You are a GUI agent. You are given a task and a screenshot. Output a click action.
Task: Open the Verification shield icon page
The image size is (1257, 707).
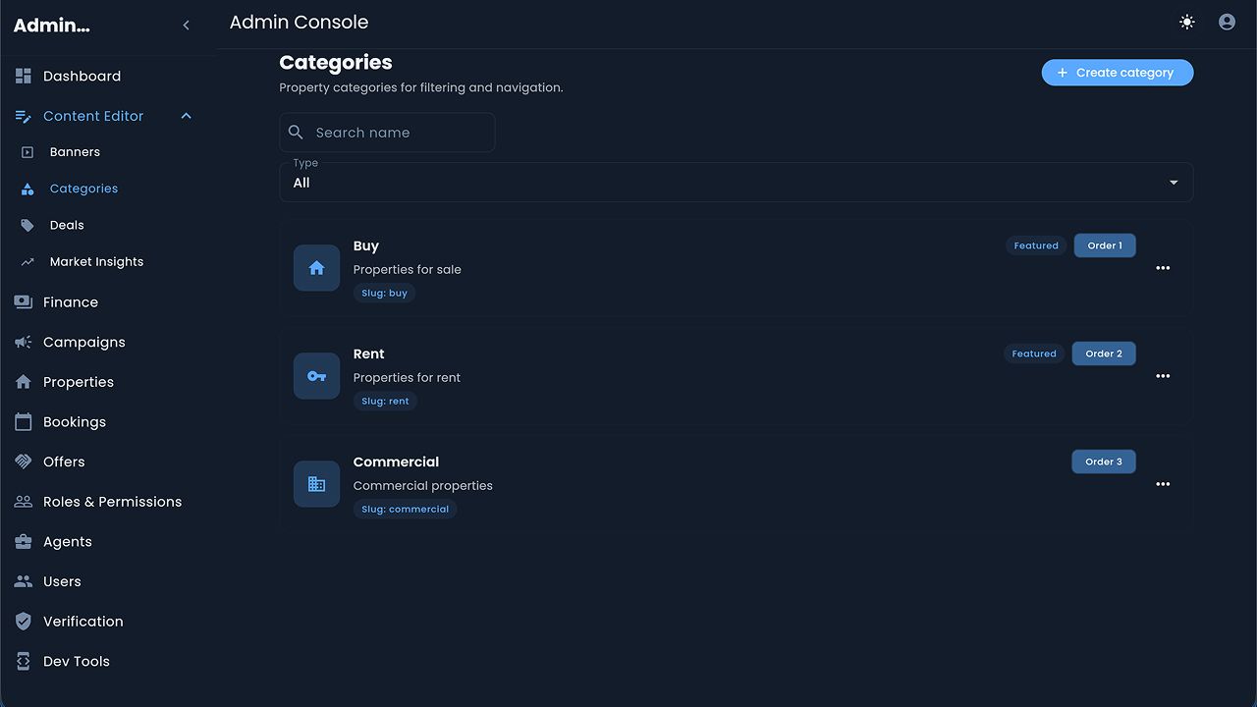[24, 622]
